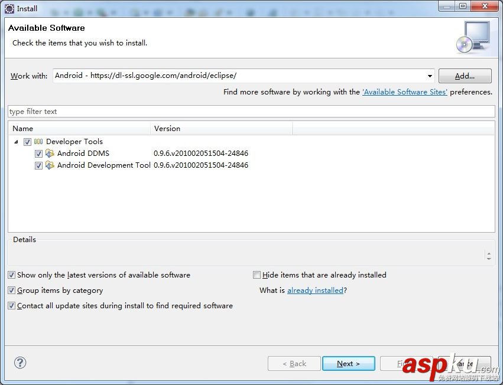Click the Android DDMS version 0.9.6 text

(201, 154)
